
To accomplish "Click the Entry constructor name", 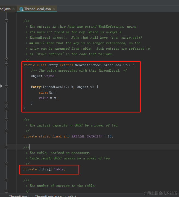I will (x=36, y=87).
